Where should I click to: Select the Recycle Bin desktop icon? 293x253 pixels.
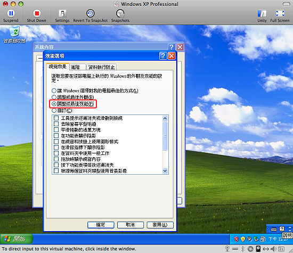14,35
